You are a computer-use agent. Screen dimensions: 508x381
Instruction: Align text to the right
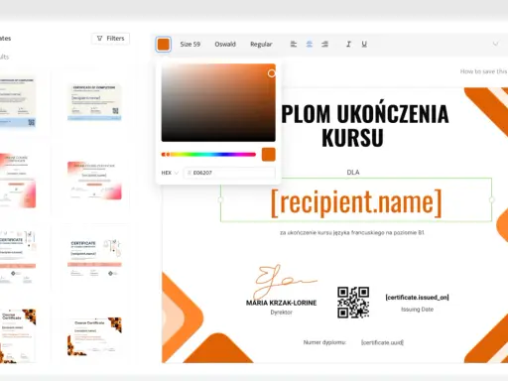(x=324, y=44)
